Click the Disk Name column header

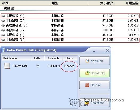(x=16, y=58)
